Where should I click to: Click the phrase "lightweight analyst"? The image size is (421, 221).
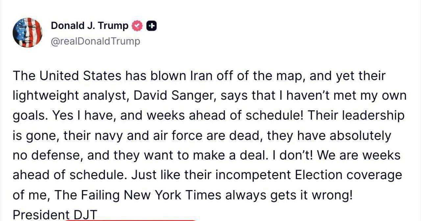(66, 96)
